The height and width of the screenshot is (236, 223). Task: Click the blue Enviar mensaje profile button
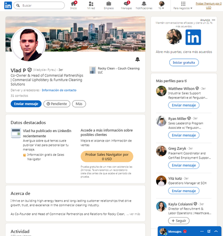26,104
